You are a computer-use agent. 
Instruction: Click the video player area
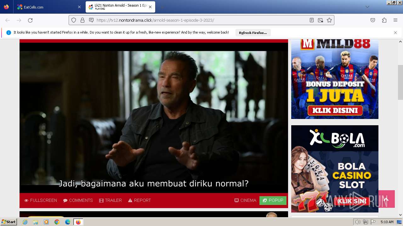tap(154, 118)
